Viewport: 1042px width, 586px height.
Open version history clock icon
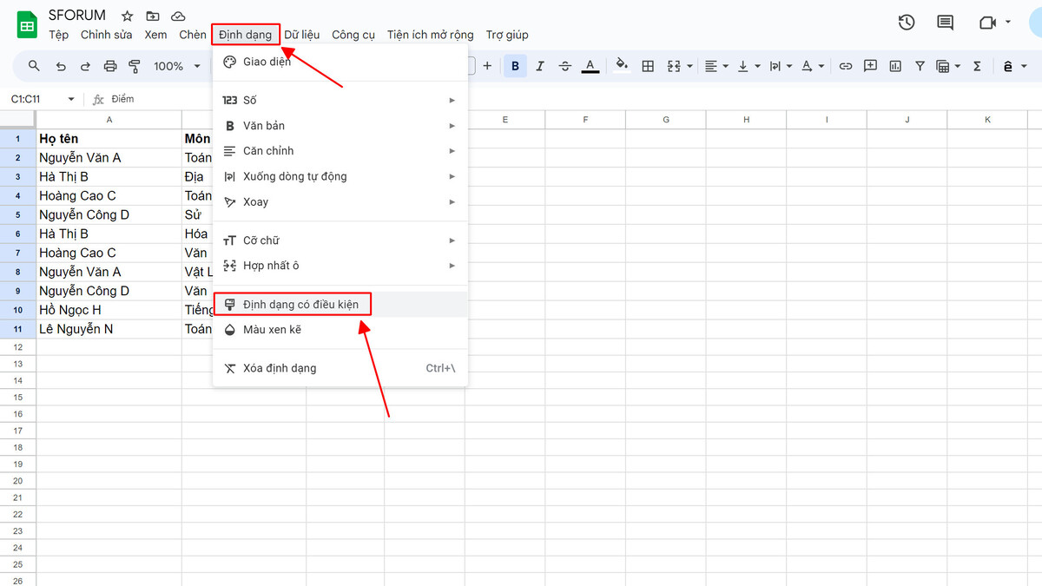(907, 23)
